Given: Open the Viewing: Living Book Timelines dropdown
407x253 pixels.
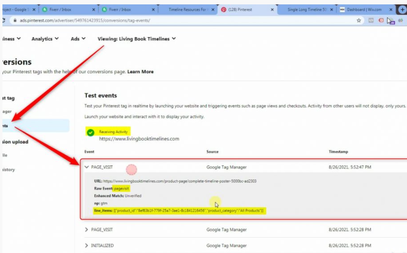Looking at the screenshot, I should click(136, 39).
